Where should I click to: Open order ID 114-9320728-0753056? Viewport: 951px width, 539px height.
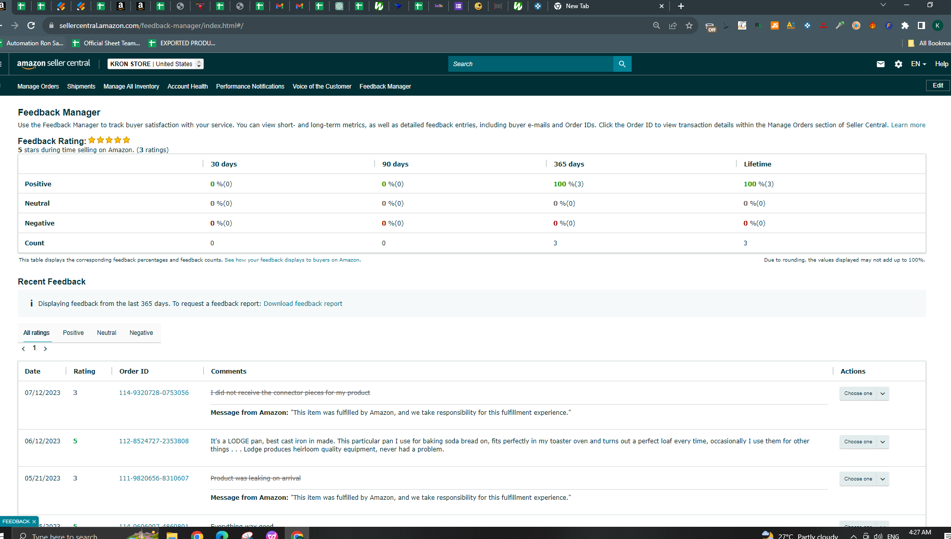coord(154,393)
